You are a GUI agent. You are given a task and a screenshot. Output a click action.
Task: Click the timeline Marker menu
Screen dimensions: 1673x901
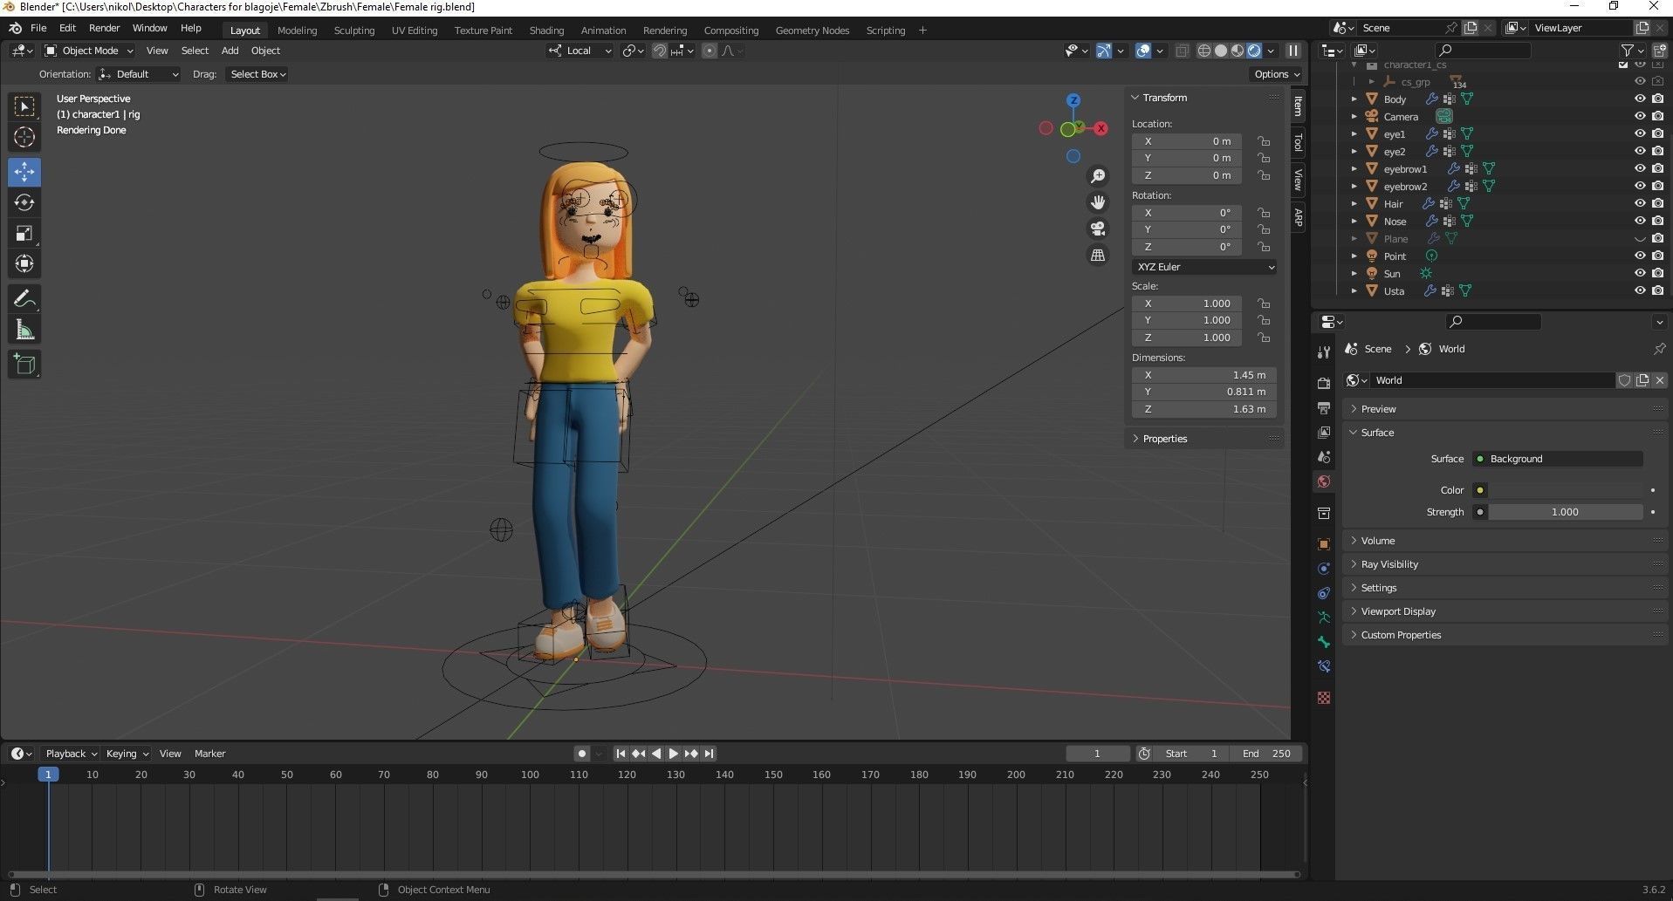click(x=209, y=754)
